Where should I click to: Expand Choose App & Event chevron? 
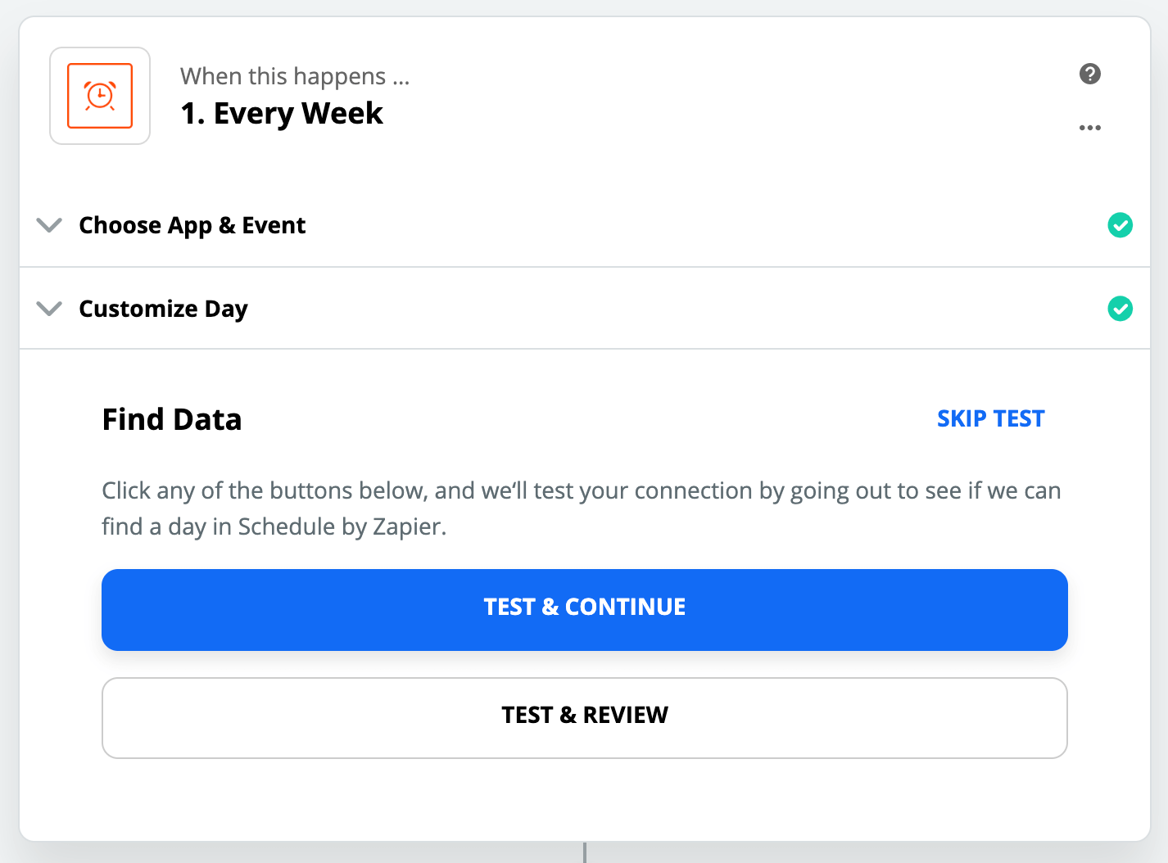50,225
